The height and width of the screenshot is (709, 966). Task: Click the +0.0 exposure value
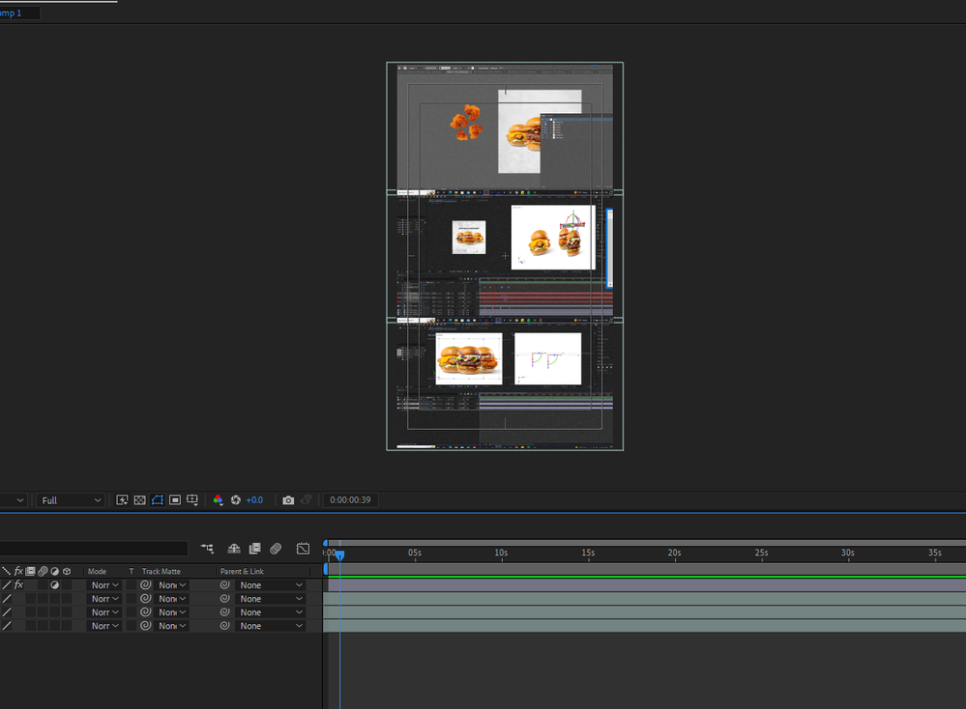254,499
